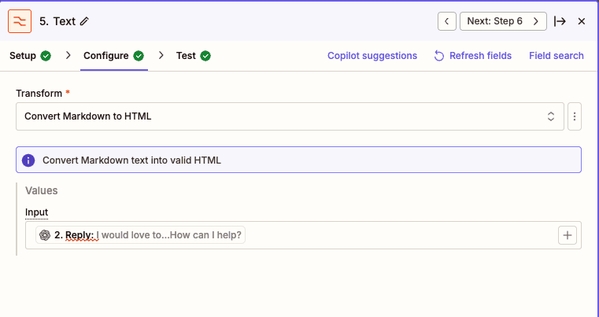
Task: Click the orange Formatter app icon
Action: [20, 21]
